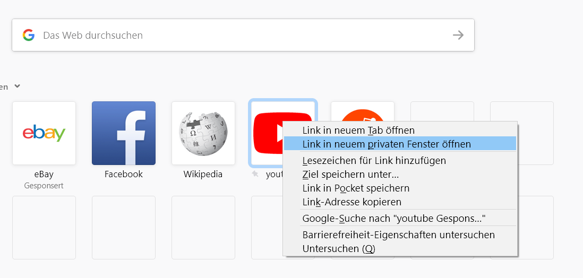Image resolution: width=583 pixels, height=278 pixels.
Task: Focus the "Das Web durchsuchen" search field
Action: (239, 35)
